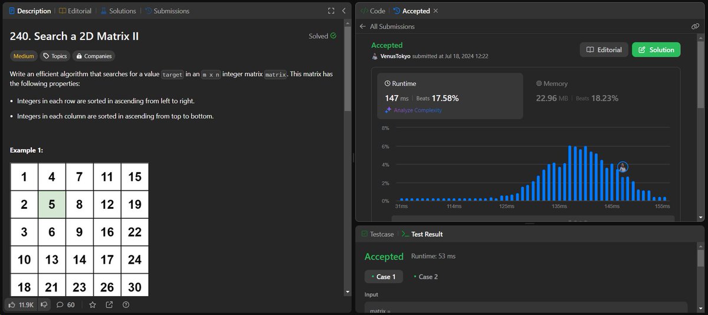Switch to the Testcase tab
The width and height of the screenshot is (708, 315).
coord(376,234)
